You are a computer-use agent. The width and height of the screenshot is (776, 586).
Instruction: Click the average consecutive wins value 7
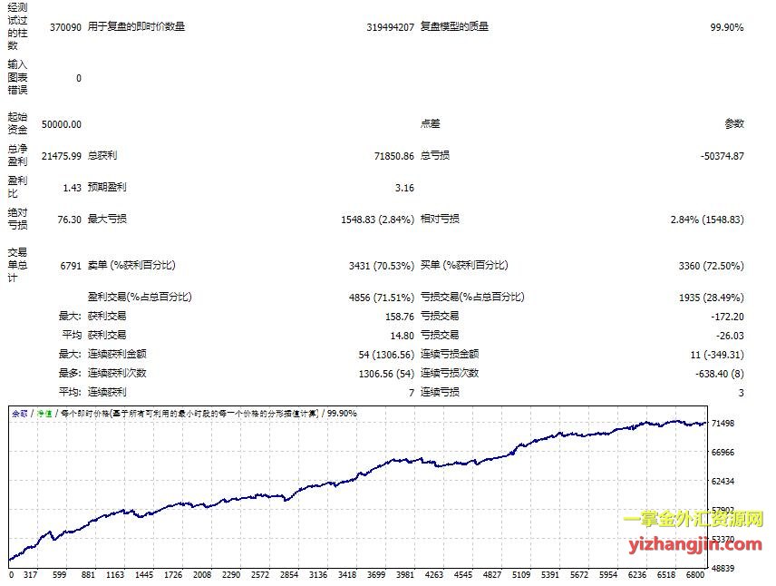pyautogui.click(x=412, y=393)
